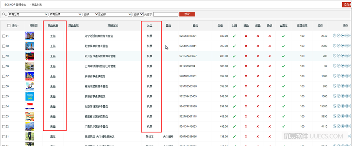Delete product 60 using its trash icon
352x146 pixels.
click(x=347, y=46)
